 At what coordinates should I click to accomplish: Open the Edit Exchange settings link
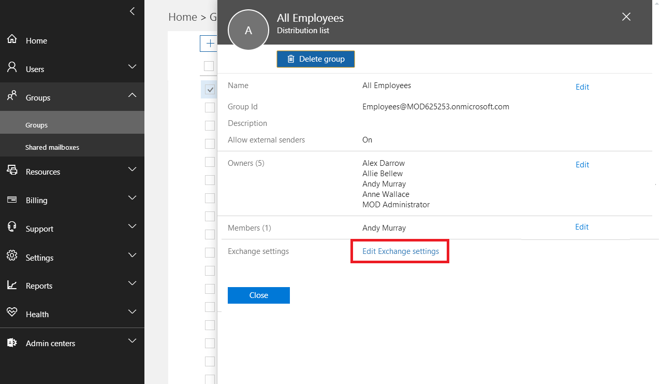point(400,251)
